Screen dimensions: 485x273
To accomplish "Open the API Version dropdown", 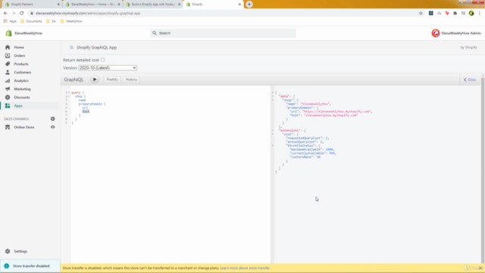I will point(108,67).
